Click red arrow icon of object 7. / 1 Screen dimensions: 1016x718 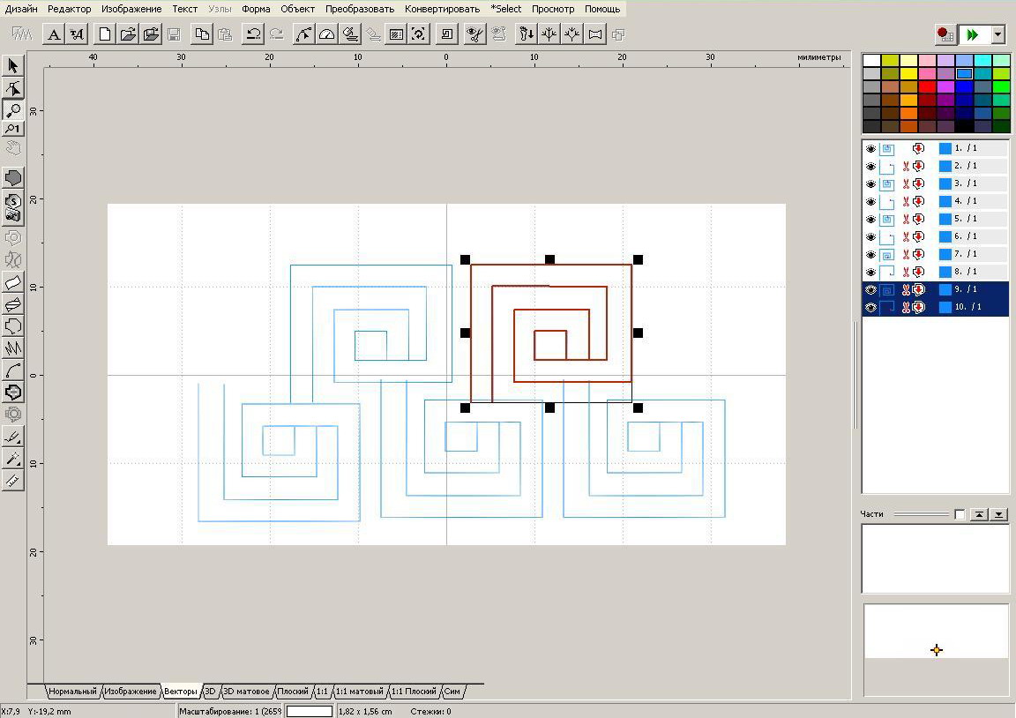[918, 254]
